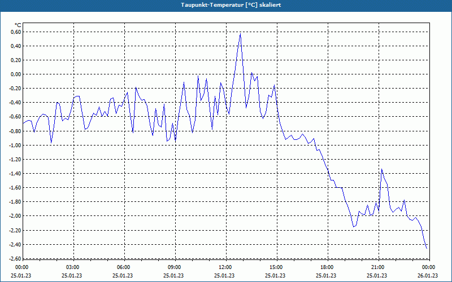Click the 06:00 time axis label
The image size is (452, 282).
click(x=124, y=267)
